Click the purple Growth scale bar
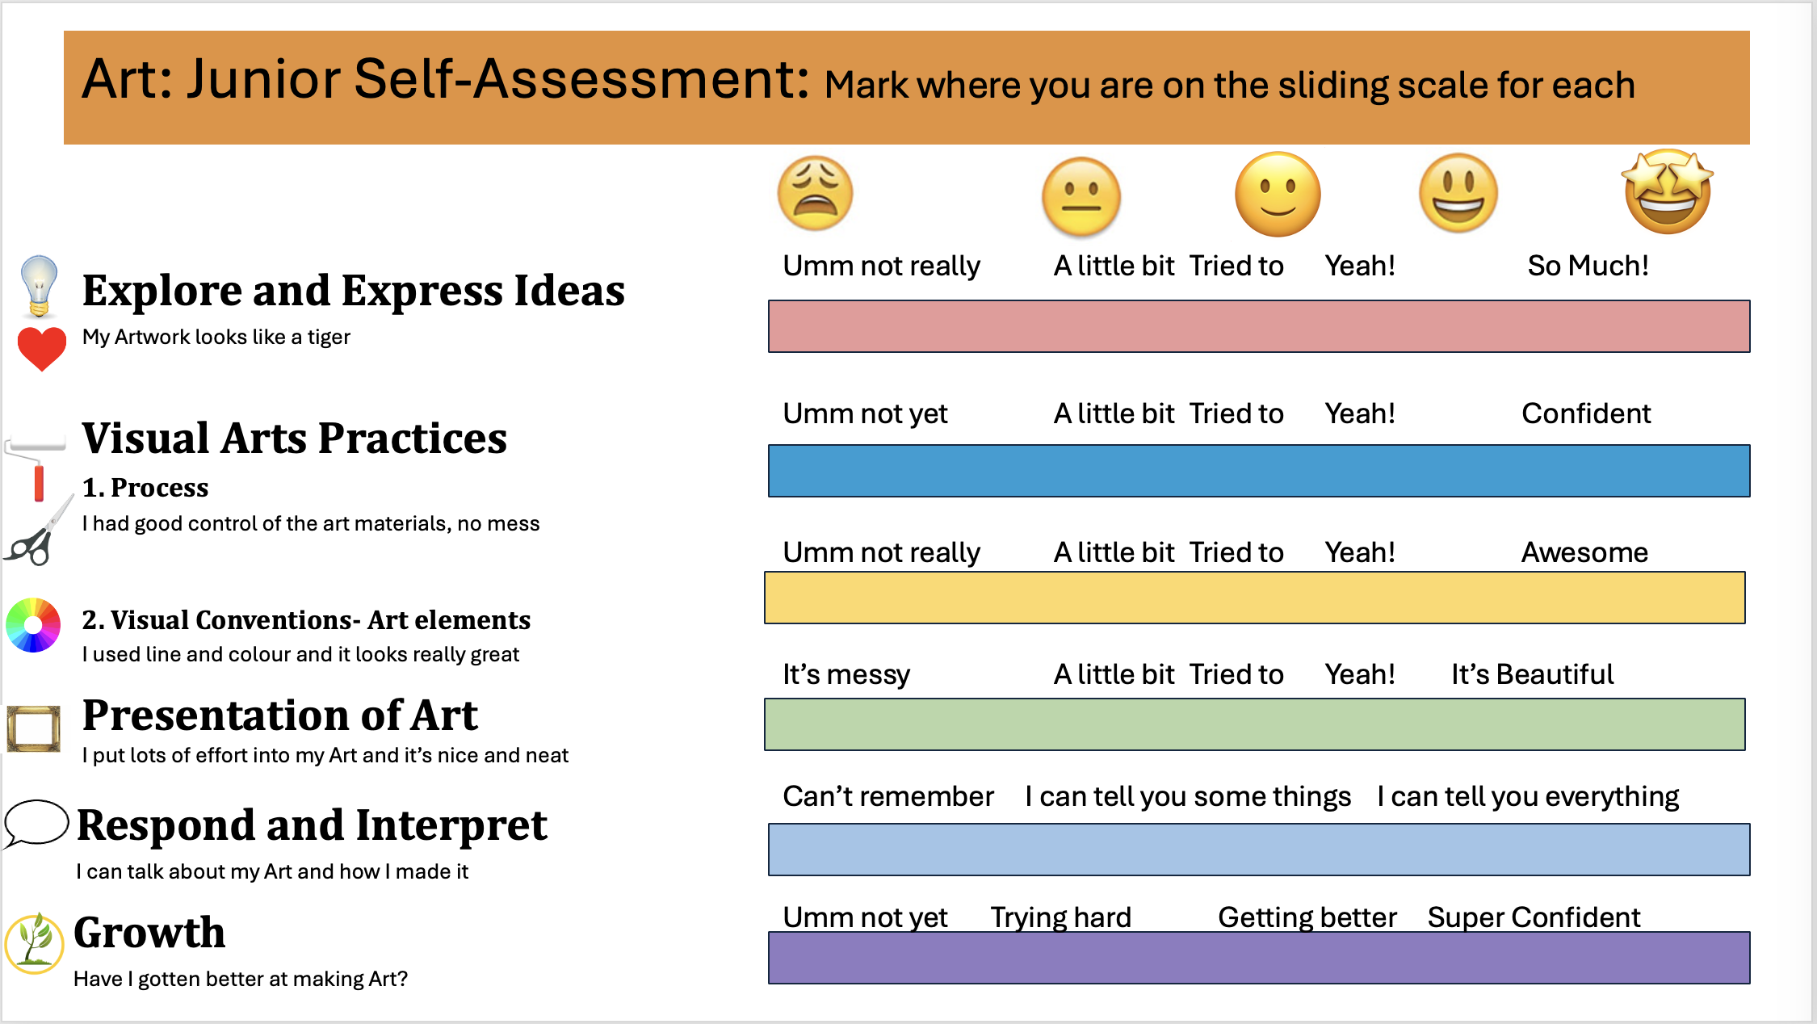 point(1259,958)
